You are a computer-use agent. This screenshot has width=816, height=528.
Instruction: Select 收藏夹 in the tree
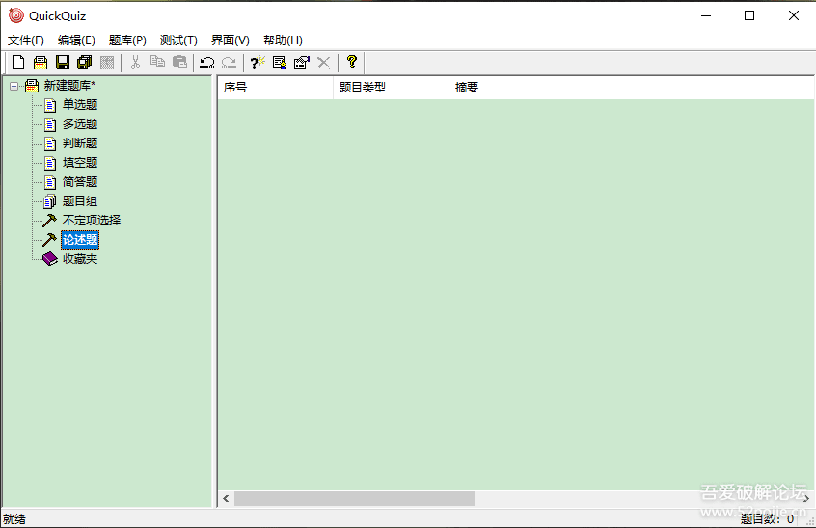click(80, 259)
